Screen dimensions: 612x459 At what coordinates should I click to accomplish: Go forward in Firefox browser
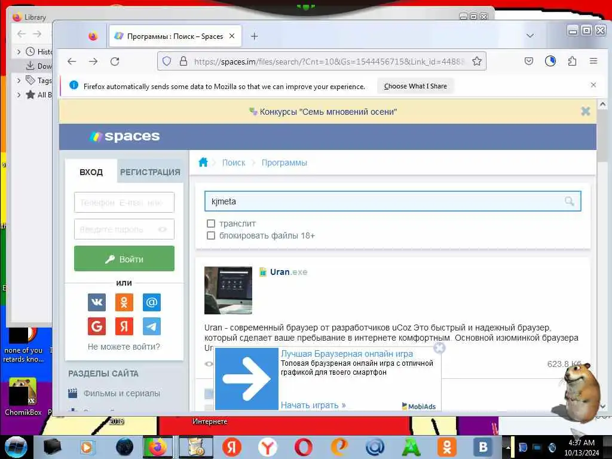pyautogui.click(x=93, y=62)
